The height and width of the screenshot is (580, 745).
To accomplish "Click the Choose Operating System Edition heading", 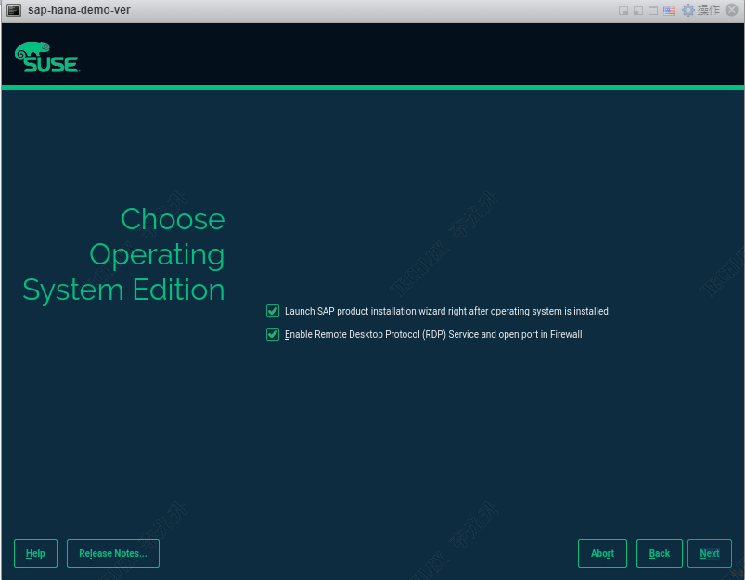I will tap(124, 254).
